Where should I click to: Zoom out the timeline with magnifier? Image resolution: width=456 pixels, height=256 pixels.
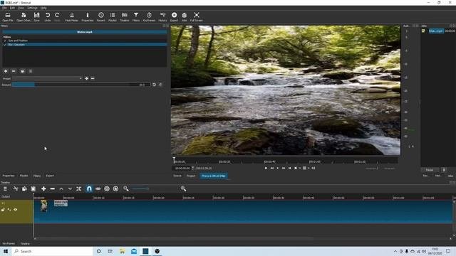[126, 188]
